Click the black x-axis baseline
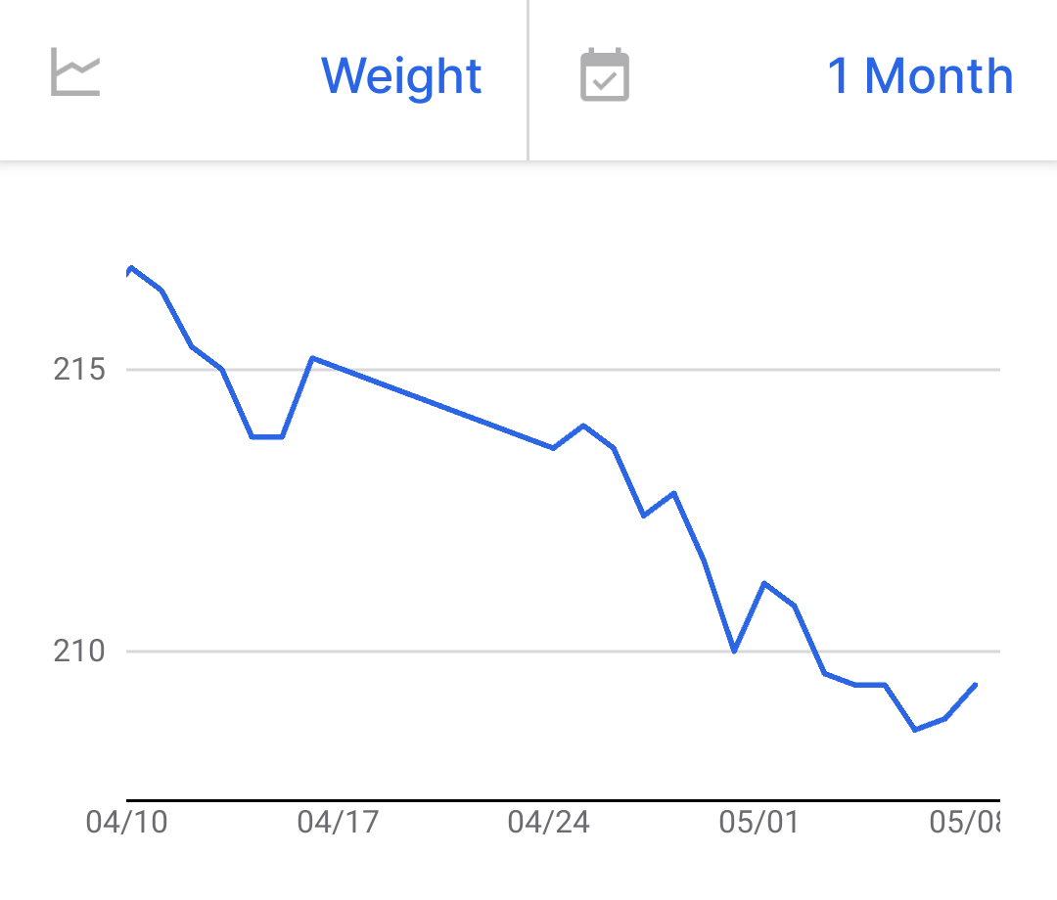The width and height of the screenshot is (1057, 900). [x=564, y=800]
